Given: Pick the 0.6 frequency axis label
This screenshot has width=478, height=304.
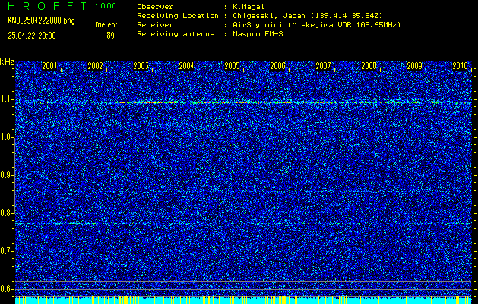Looking at the screenshot, I should click(x=6, y=289).
